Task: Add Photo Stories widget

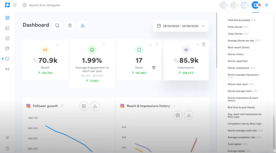Action: click(238, 27)
